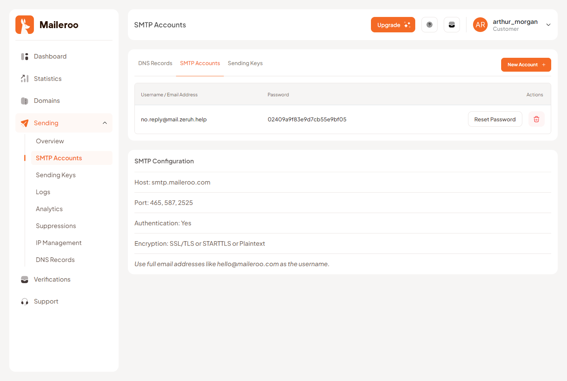The height and width of the screenshot is (381, 567).
Task: Click the help question-mark icon in the header
Action: [429, 25]
